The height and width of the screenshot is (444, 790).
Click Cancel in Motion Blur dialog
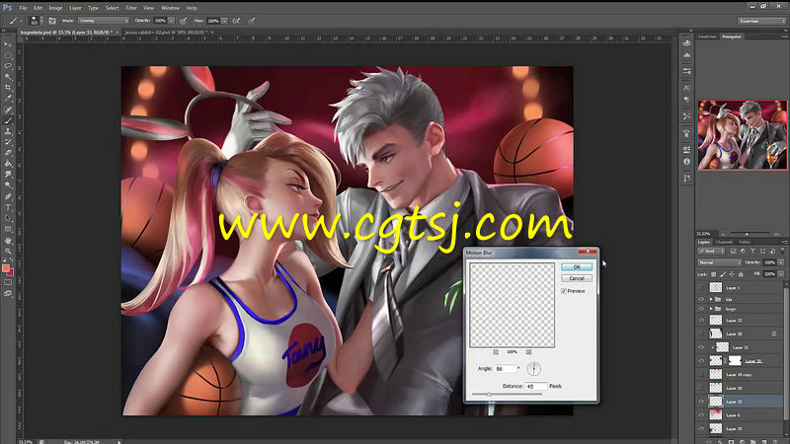[577, 278]
